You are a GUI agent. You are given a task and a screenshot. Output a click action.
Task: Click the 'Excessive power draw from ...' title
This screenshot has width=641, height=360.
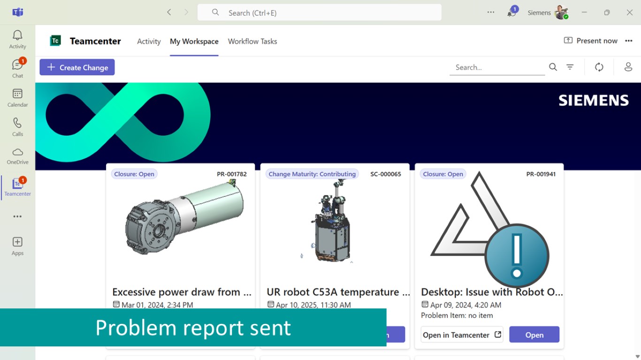182,292
